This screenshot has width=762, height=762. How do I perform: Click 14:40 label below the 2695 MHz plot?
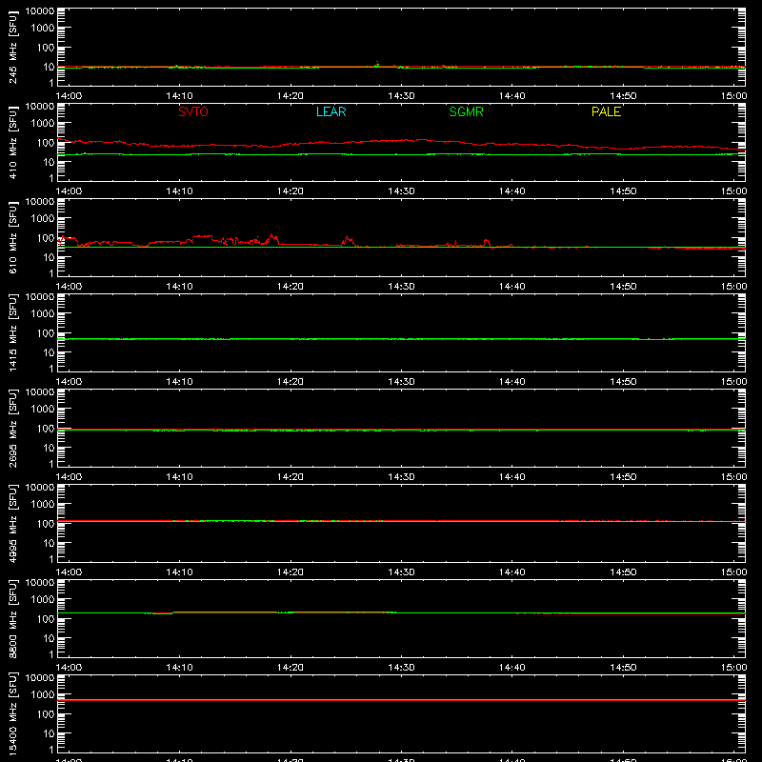pyautogui.click(x=512, y=477)
